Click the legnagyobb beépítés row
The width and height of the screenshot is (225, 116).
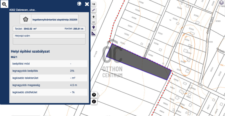point(49,71)
